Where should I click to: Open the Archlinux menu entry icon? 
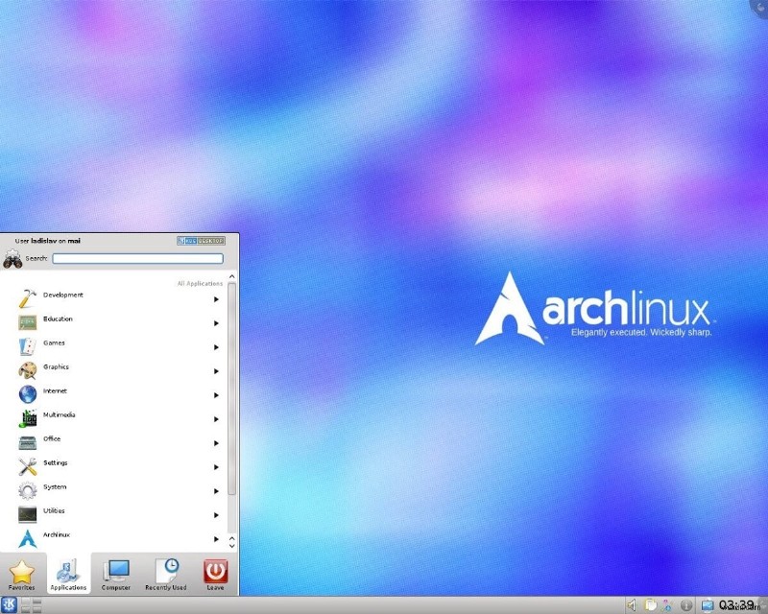point(26,537)
